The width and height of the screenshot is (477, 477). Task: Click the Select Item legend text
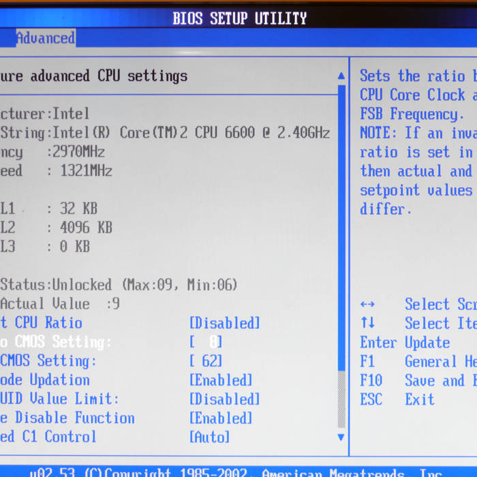[441, 323]
